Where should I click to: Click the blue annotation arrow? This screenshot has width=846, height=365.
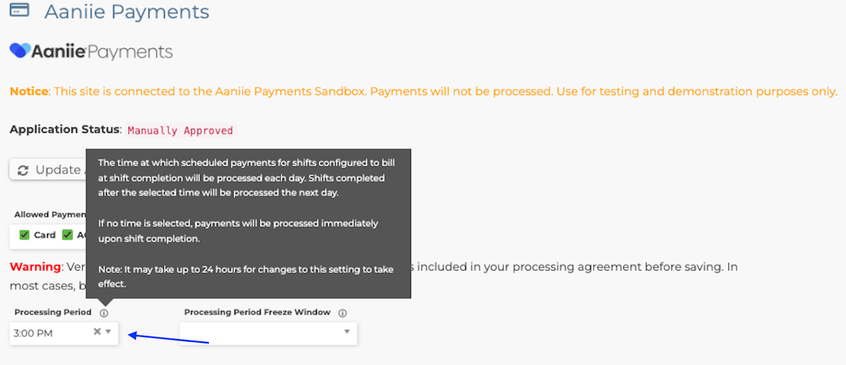(168, 339)
